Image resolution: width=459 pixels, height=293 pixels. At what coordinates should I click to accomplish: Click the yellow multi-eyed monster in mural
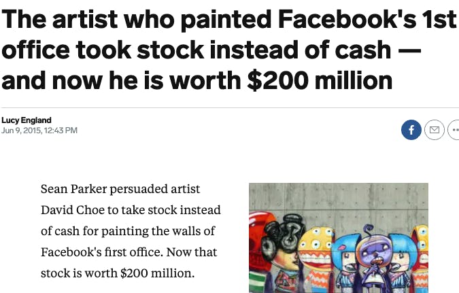point(316,249)
